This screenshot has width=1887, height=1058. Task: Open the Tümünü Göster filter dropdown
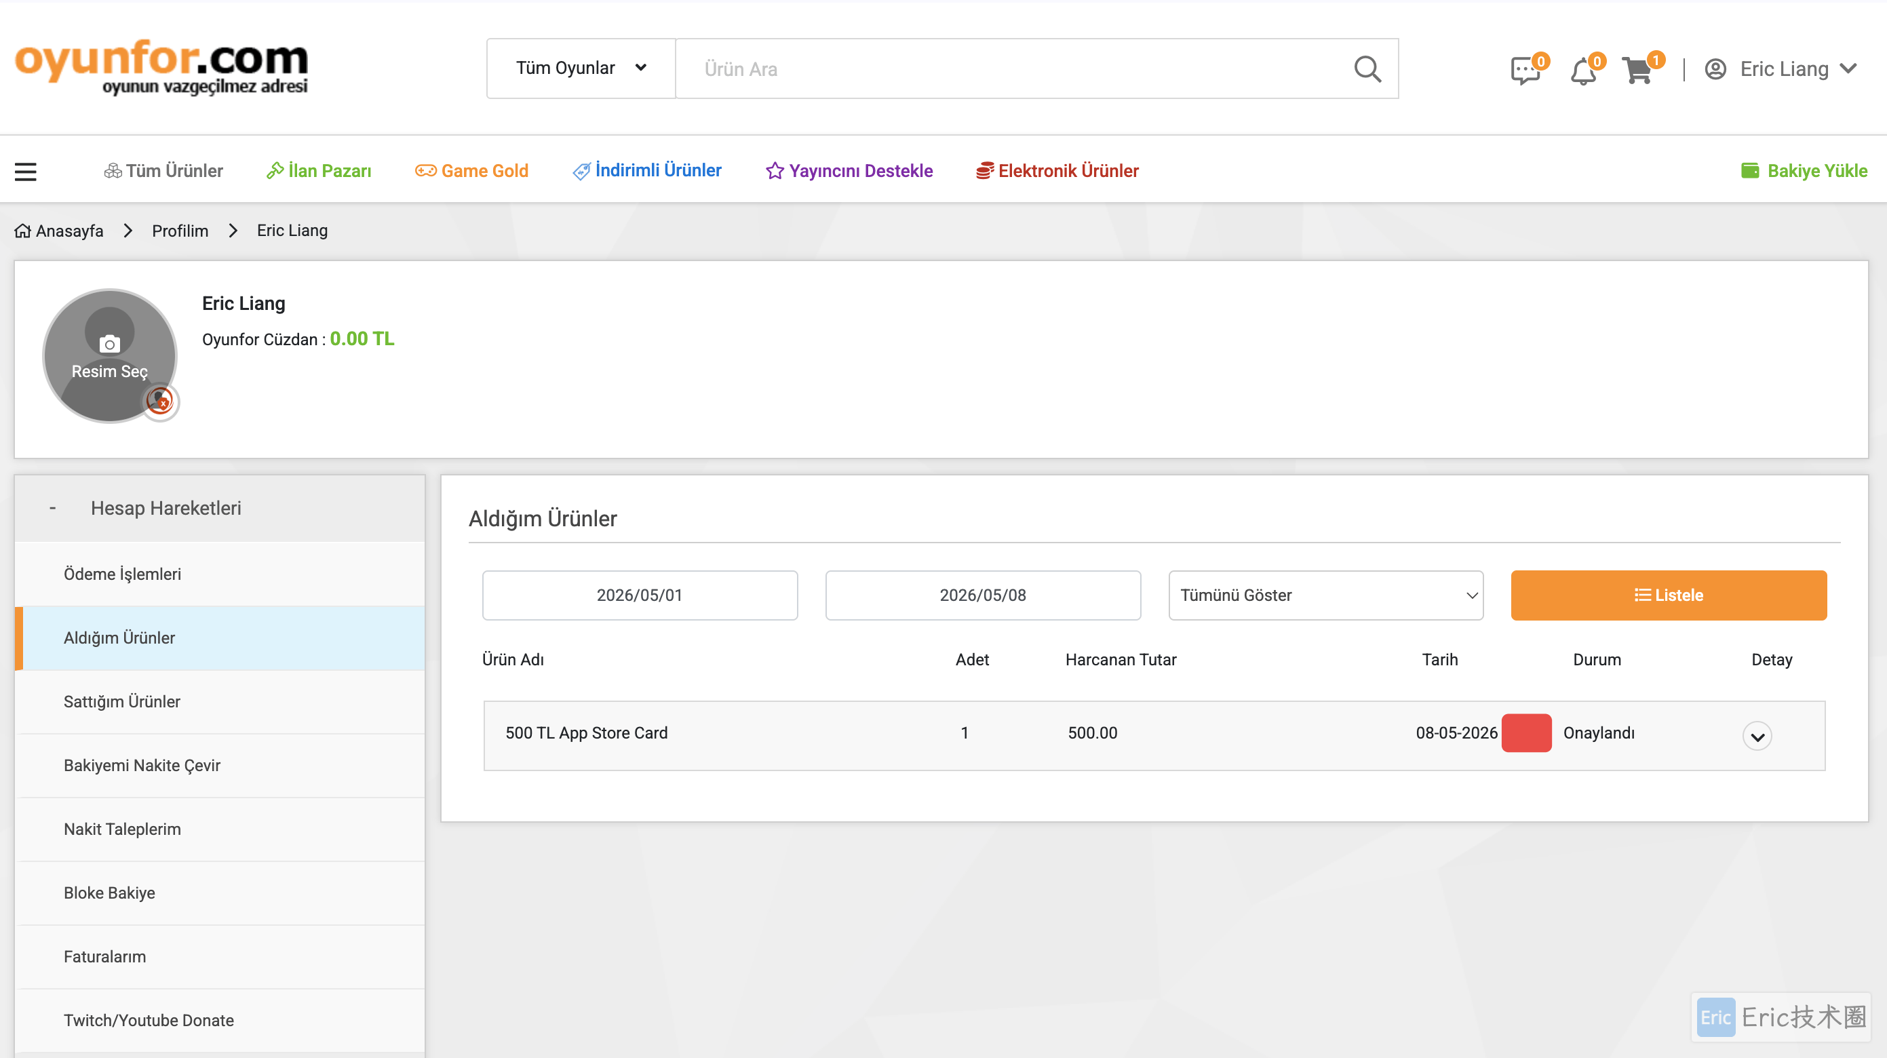point(1325,595)
